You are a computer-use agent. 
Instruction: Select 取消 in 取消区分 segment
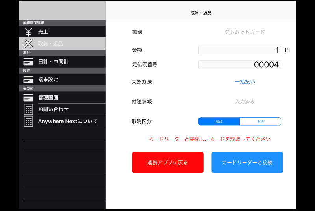click(260, 122)
